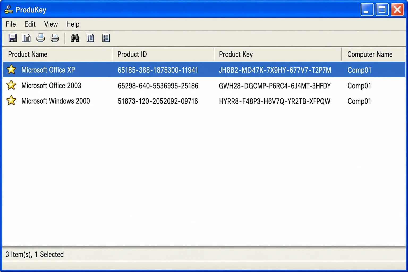Viewport: 408px width, 272px height.
Task: Click the last toolbar list icon
Action: 106,38
